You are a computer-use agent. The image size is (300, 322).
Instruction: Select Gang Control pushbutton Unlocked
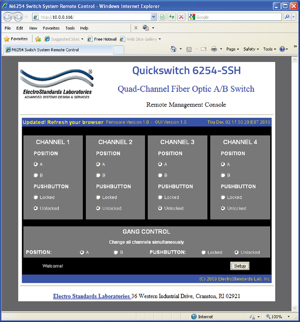click(237, 252)
